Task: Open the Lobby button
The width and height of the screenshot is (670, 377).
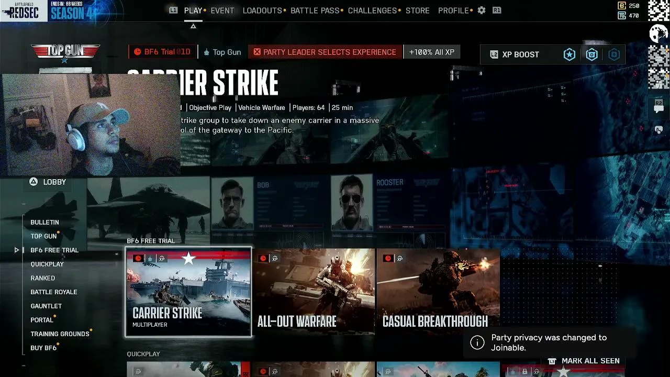Action: pyautogui.click(x=48, y=182)
